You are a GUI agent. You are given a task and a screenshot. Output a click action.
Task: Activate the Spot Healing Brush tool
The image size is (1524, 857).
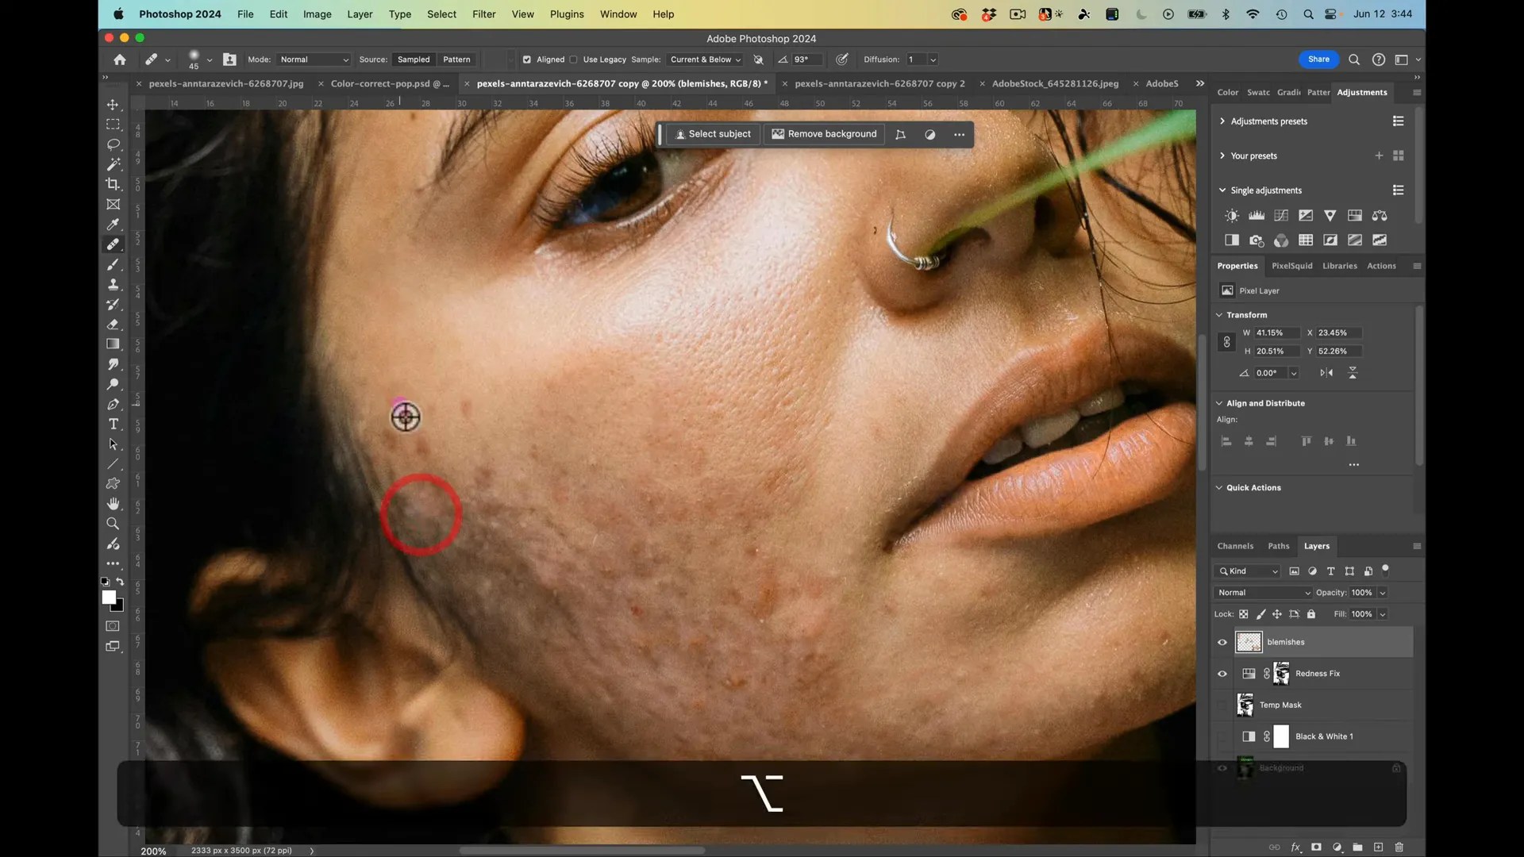pos(114,244)
